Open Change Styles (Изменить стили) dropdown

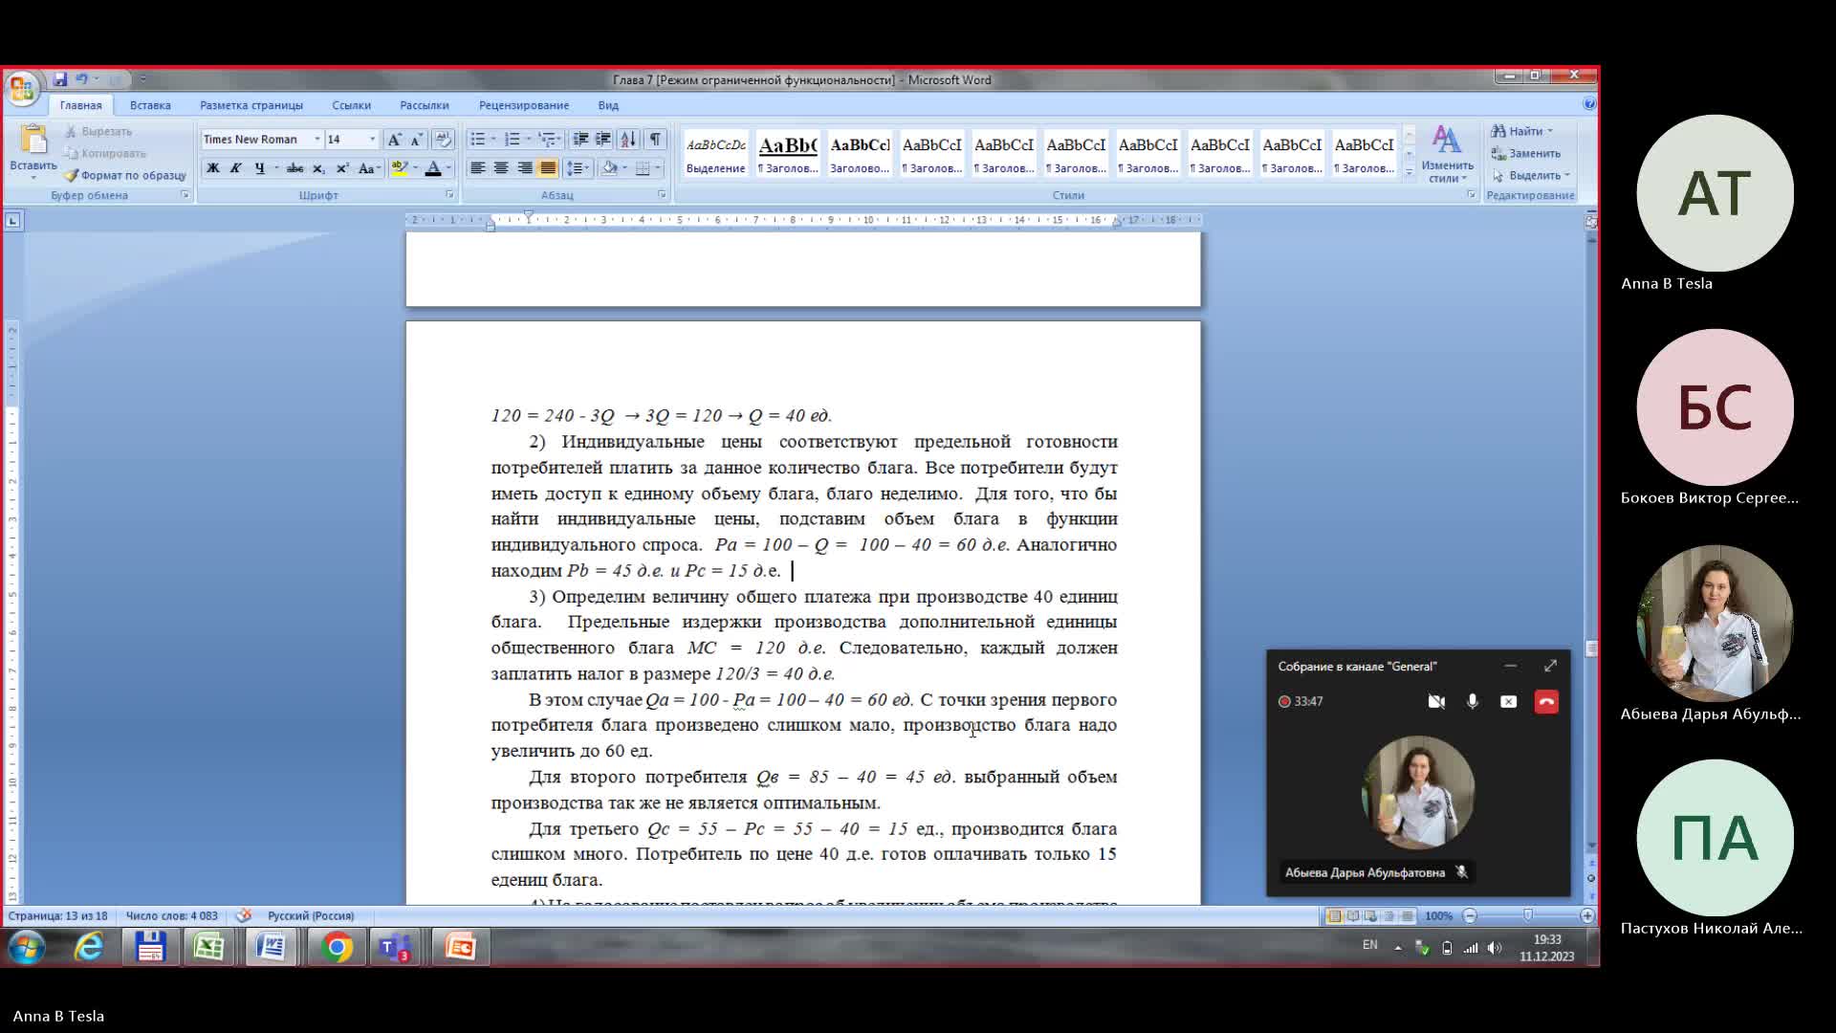[x=1447, y=155]
